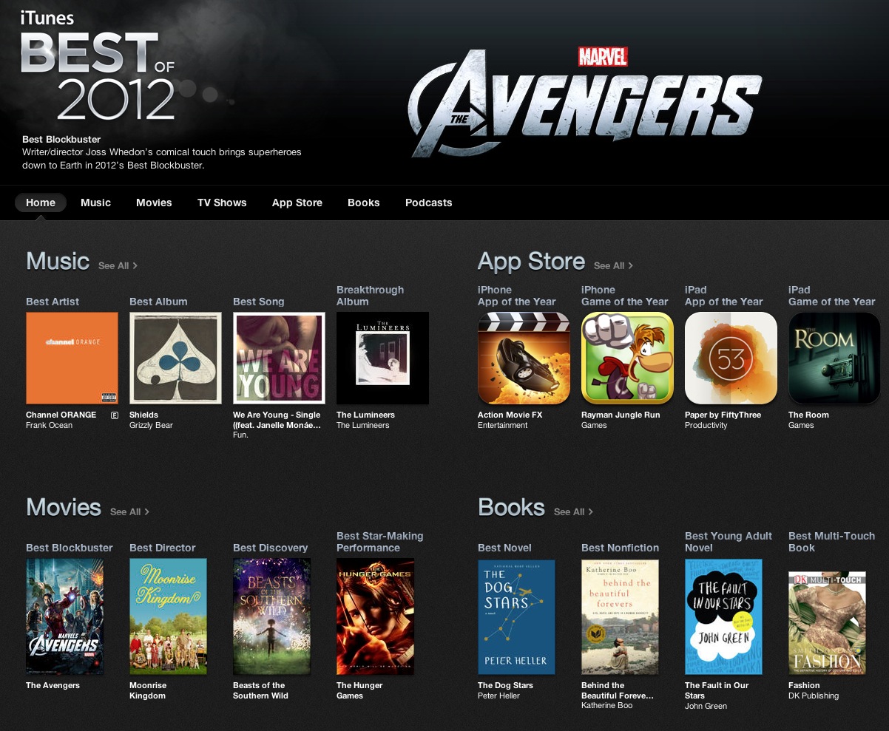Open the Rayman Jungle Run game icon

click(x=627, y=358)
